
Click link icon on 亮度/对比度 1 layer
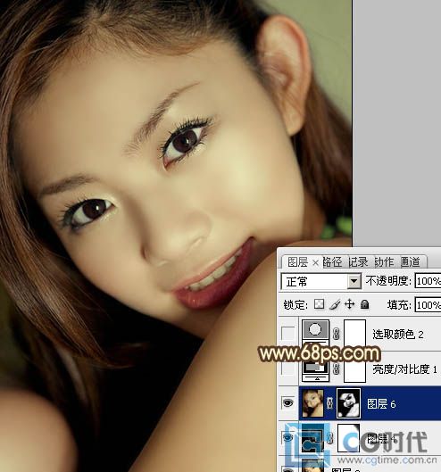point(337,368)
